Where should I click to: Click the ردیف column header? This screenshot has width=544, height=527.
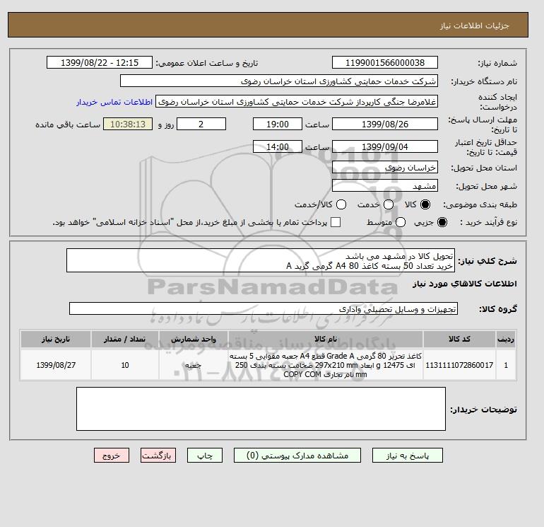[506, 339]
